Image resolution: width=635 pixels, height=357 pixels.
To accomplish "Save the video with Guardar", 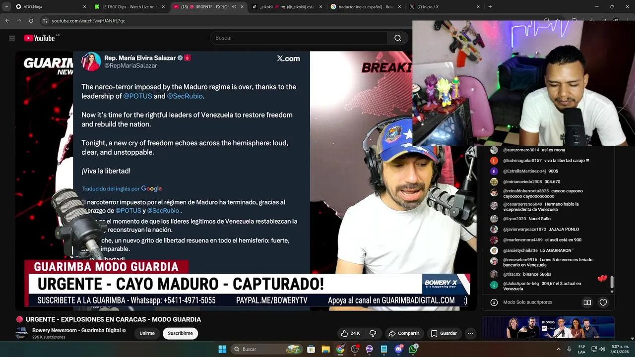I will 444,333.
